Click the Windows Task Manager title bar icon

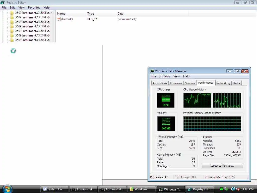[x=152, y=71]
